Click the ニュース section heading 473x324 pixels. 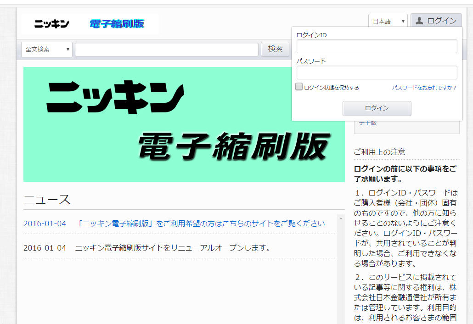coord(47,200)
